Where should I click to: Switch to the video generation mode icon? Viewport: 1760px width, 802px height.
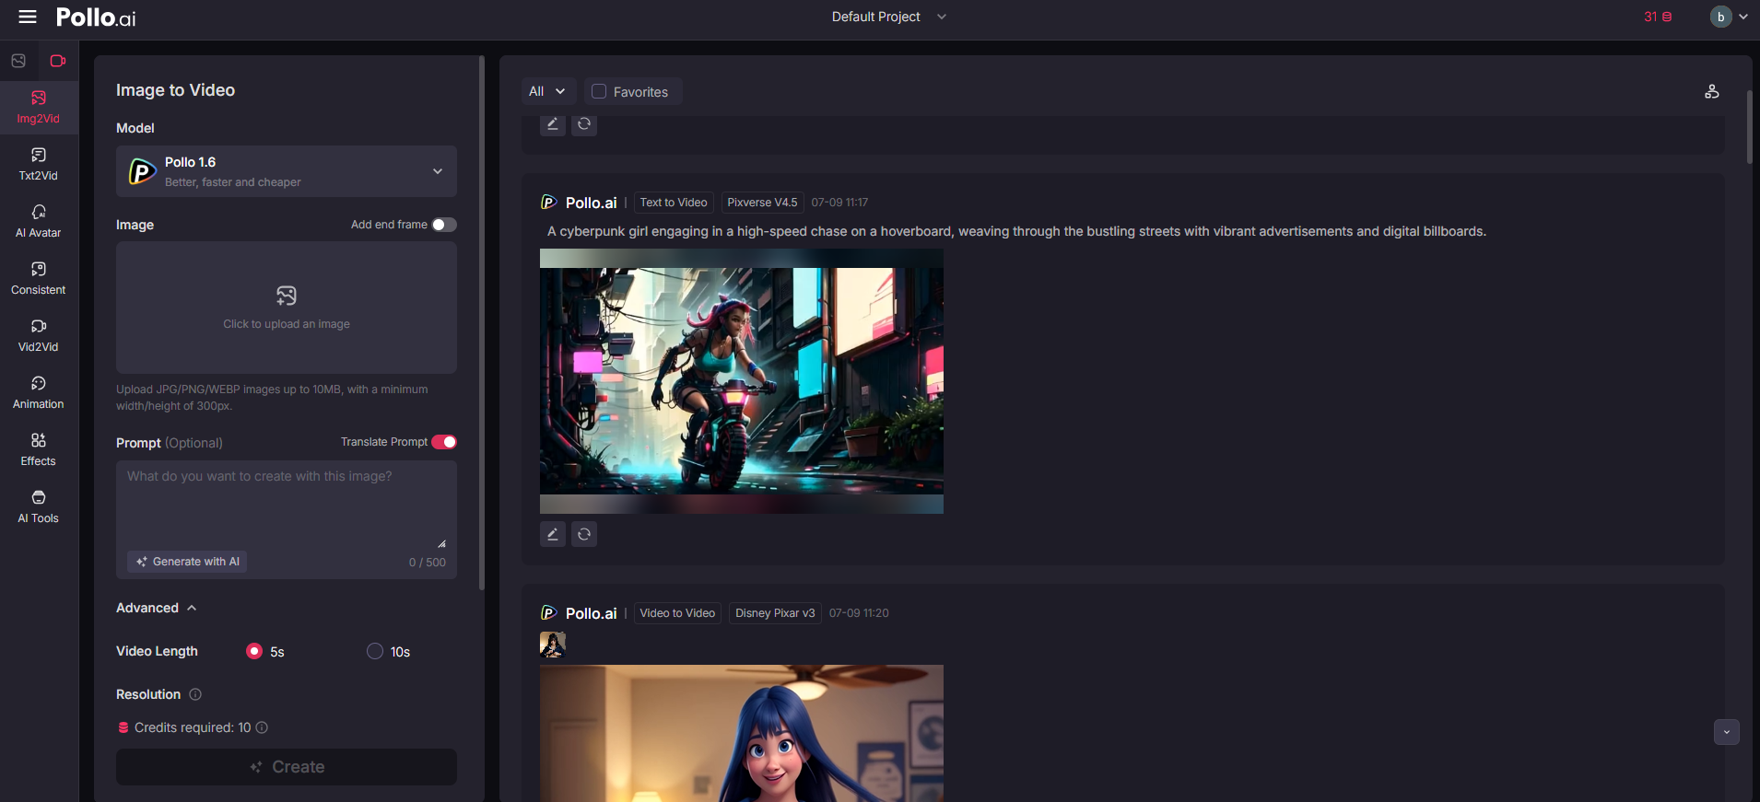point(58,61)
